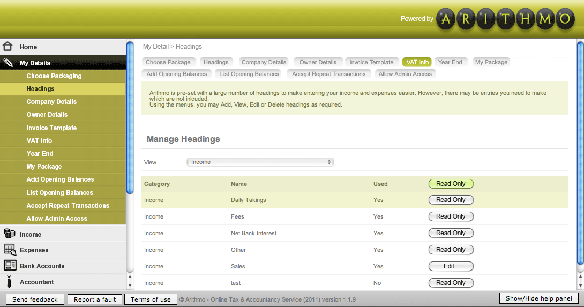
Task: Open the Accept Repeat Transactions tab
Action: (328, 74)
